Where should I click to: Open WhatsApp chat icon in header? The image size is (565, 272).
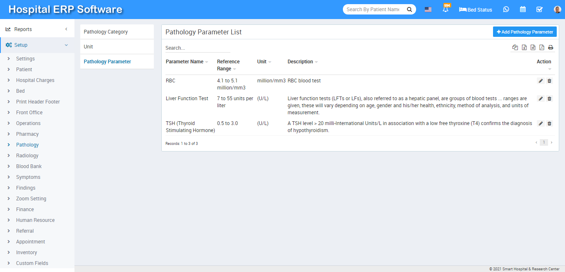coord(506,10)
